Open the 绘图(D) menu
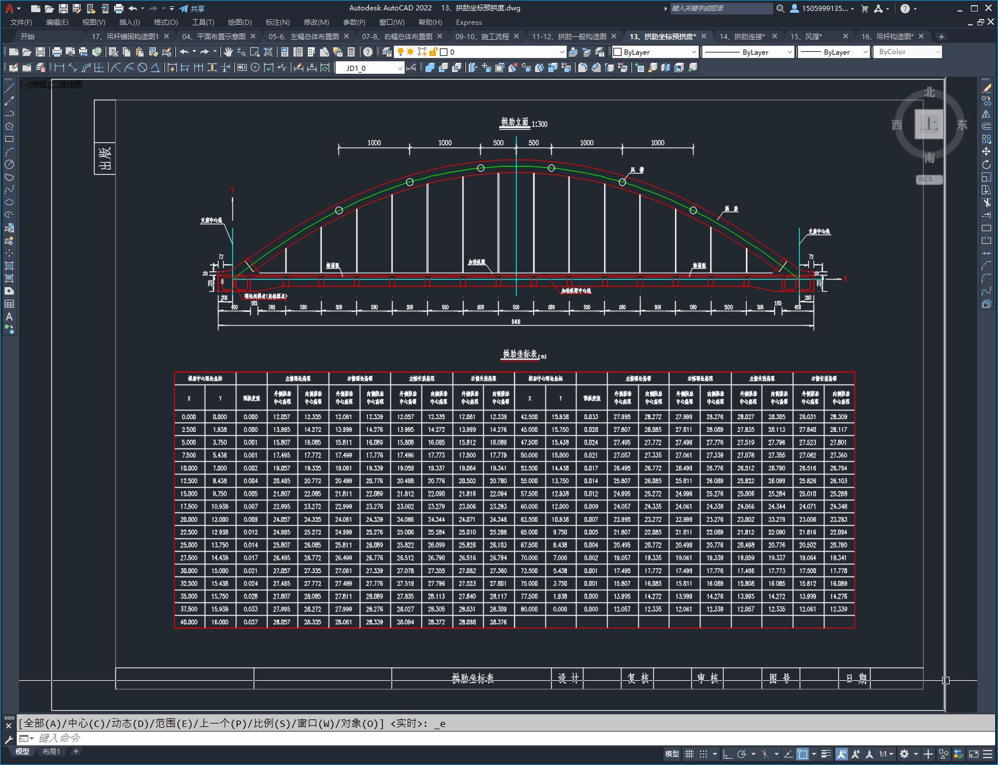The image size is (998, 765). pyautogui.click(x=240, y=22)
